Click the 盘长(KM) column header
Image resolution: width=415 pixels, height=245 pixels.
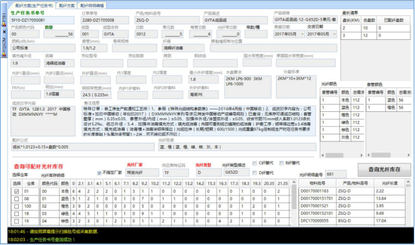click(351, 21)
